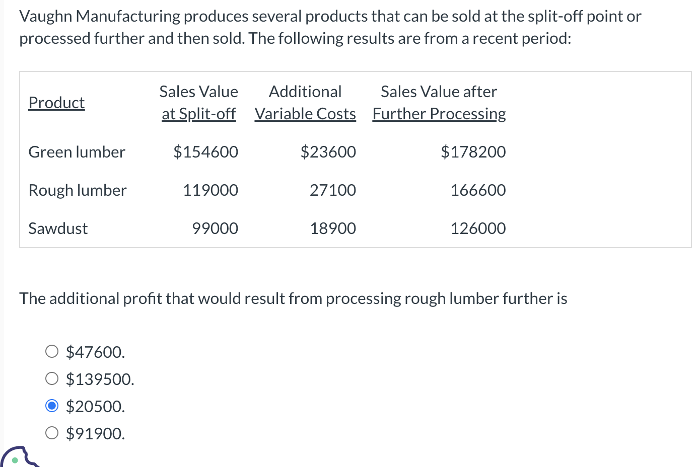Click the question text about processing rough lumber
Image resolution: width=698 pixels, height=467 pixels.
293,298
